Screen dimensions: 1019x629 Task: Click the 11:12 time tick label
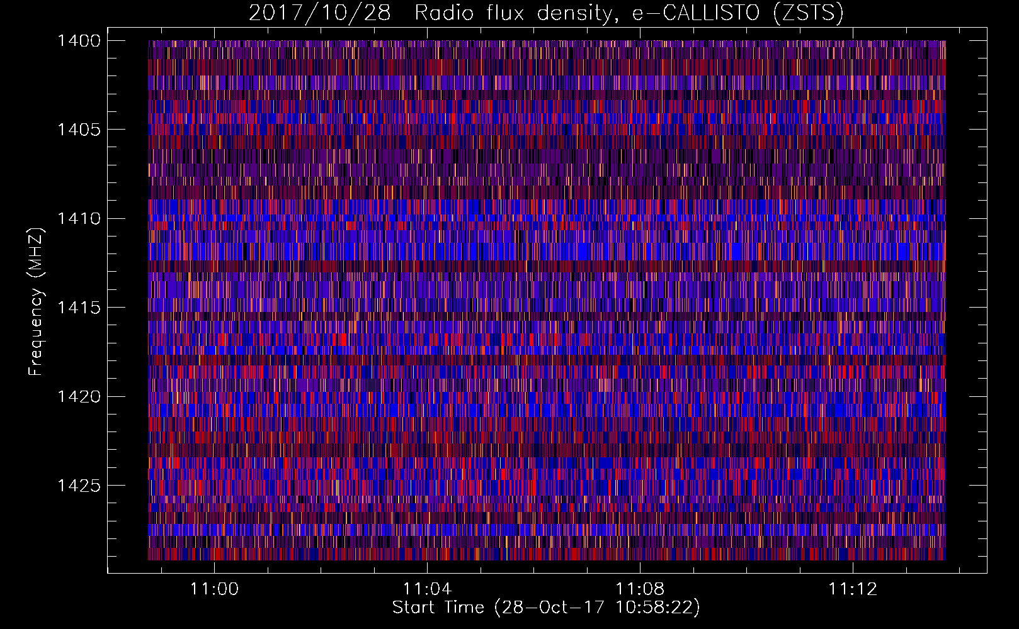[x=852, y=589]
